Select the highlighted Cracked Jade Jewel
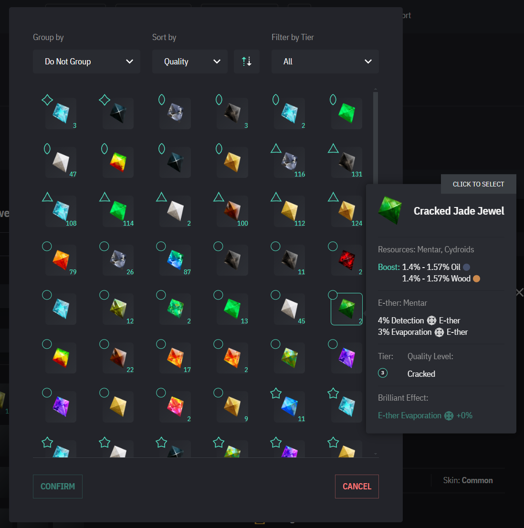The height and width of the screenshot is (528, 524). pyautogui.click(x=346, y=309)
